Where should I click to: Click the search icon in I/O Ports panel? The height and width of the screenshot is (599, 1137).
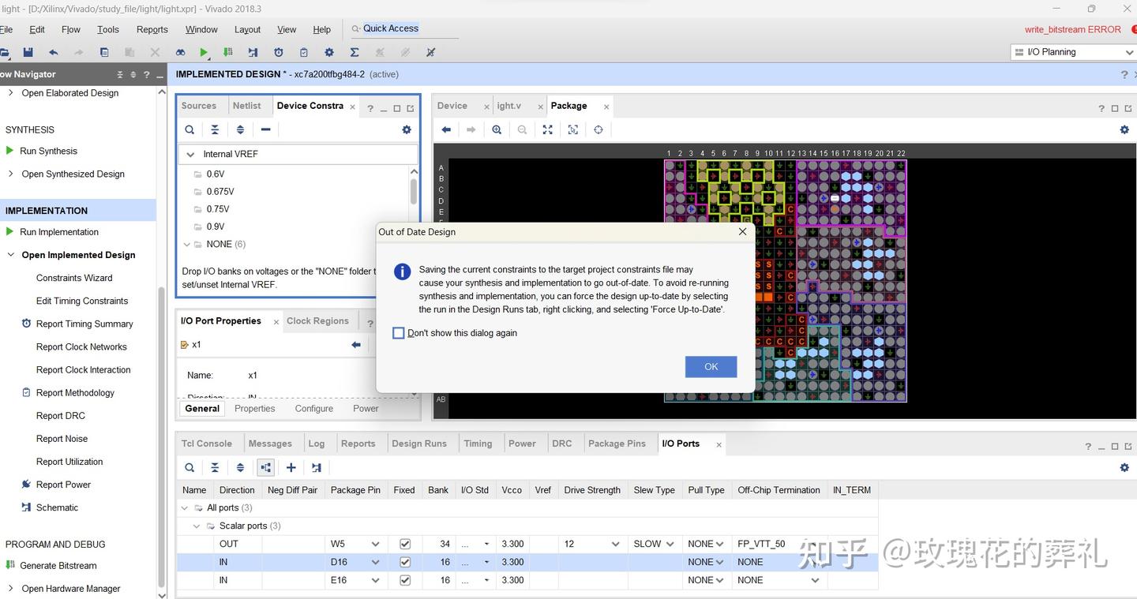coord(189,467)
